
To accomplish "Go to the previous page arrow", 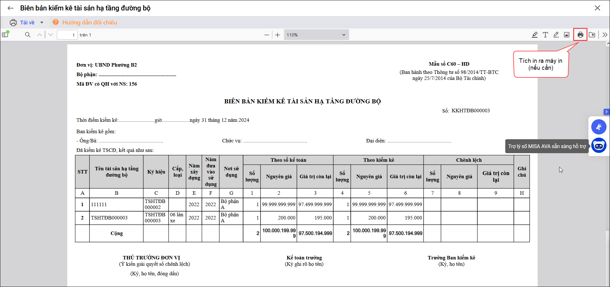I will [x=39, y=35].
